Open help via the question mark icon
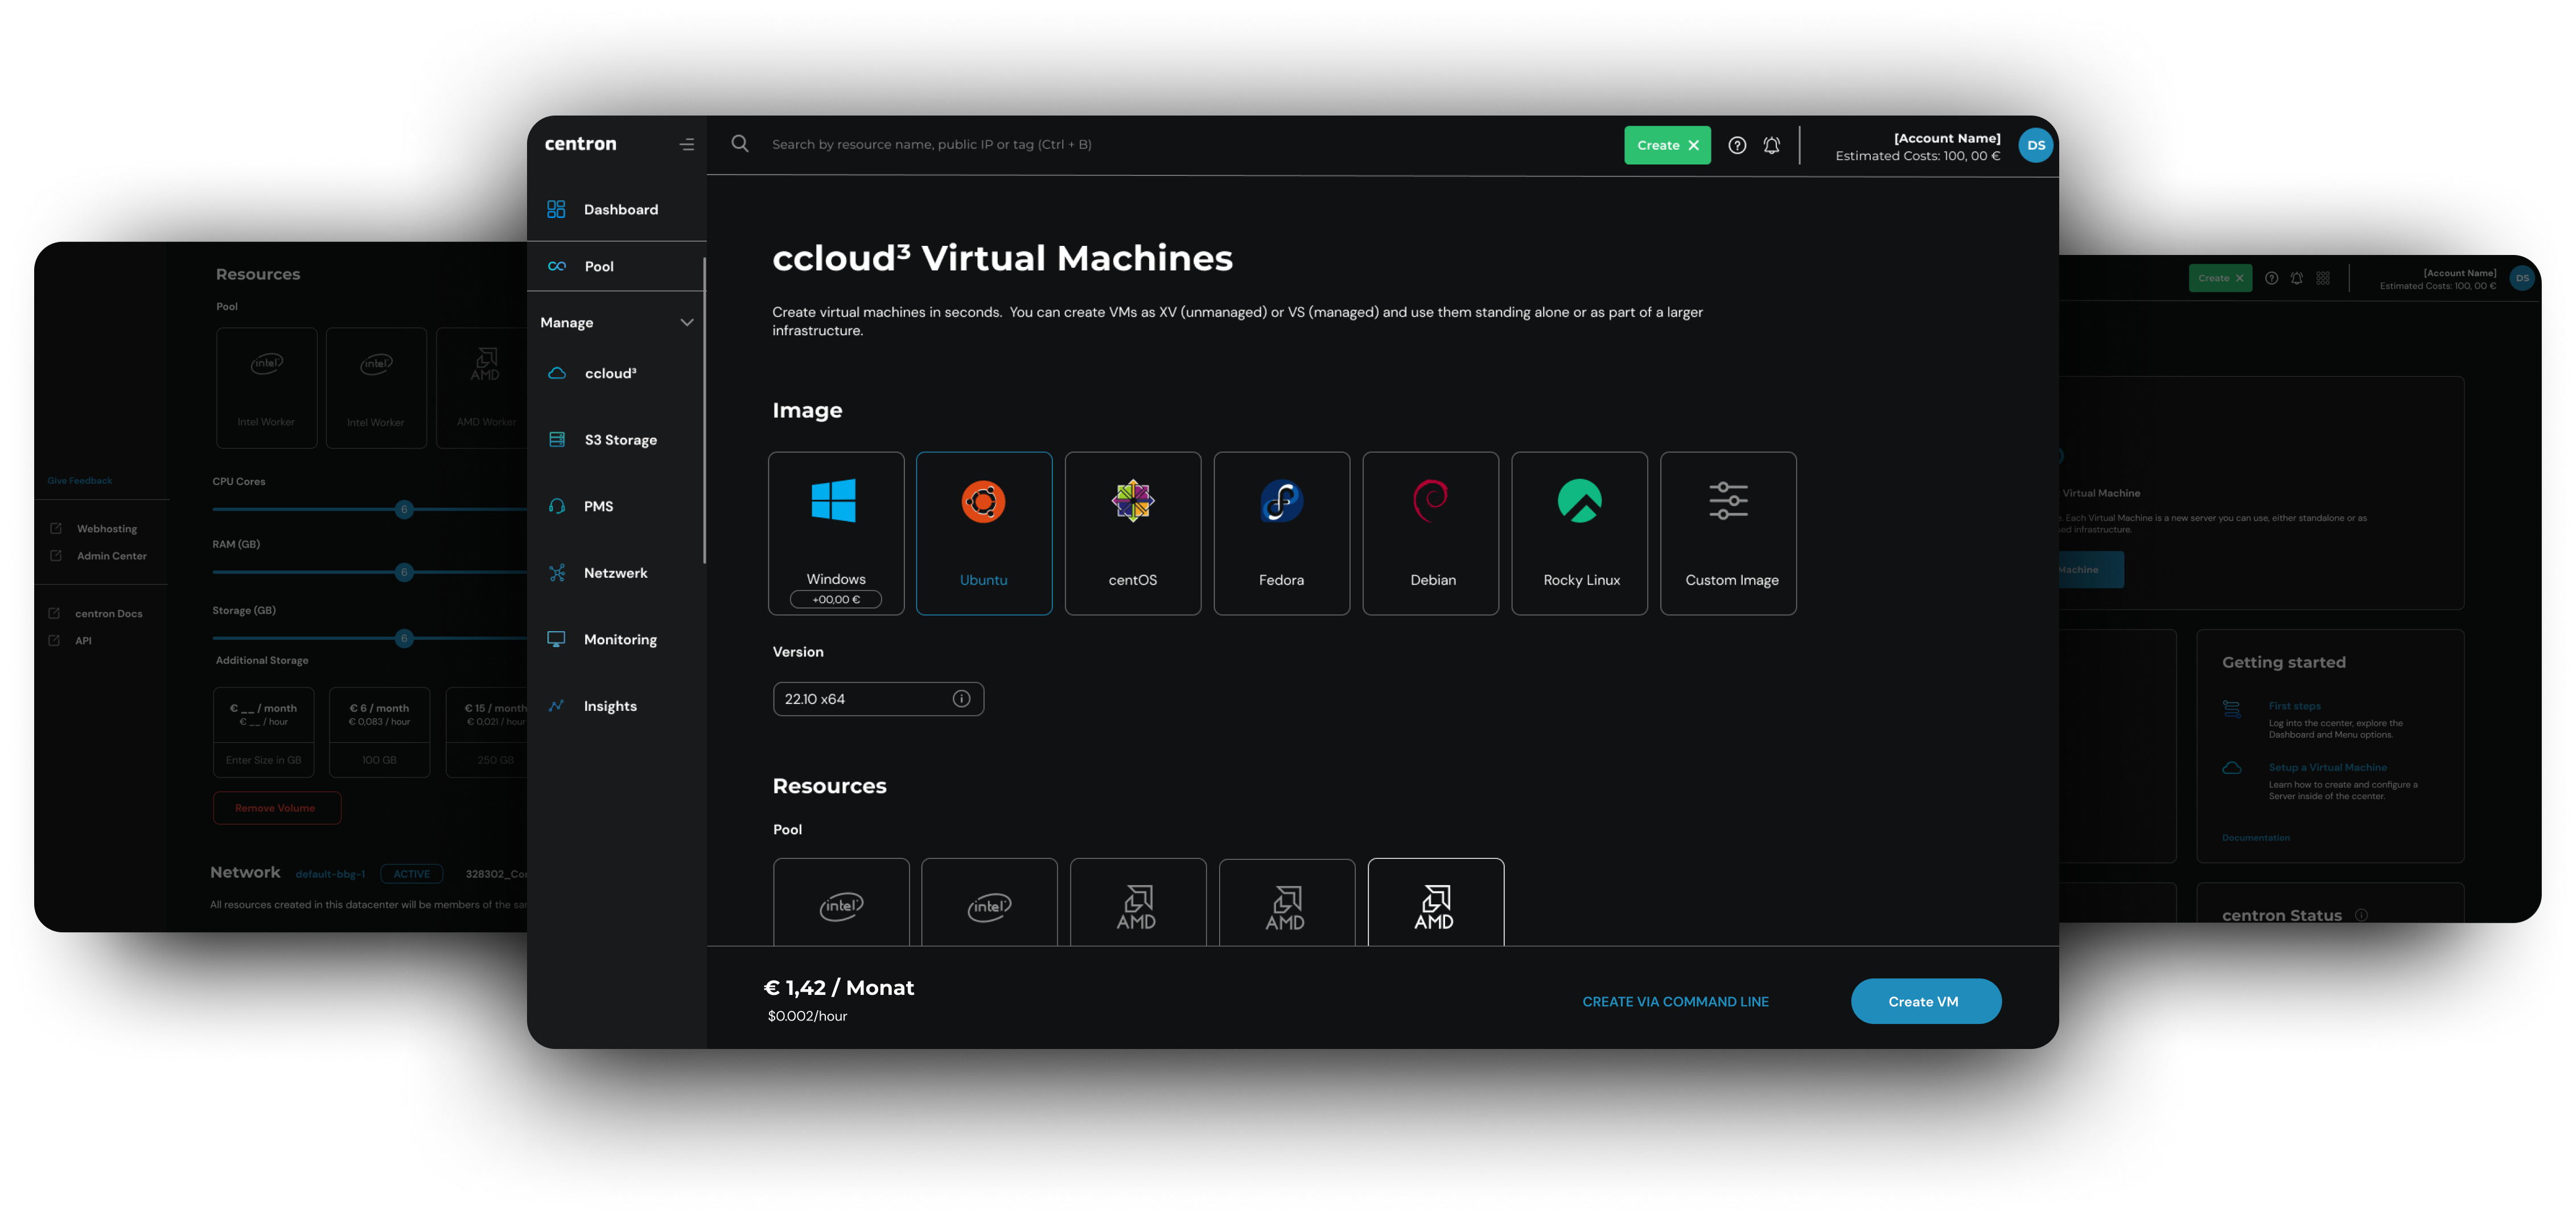 (1737, 146)
